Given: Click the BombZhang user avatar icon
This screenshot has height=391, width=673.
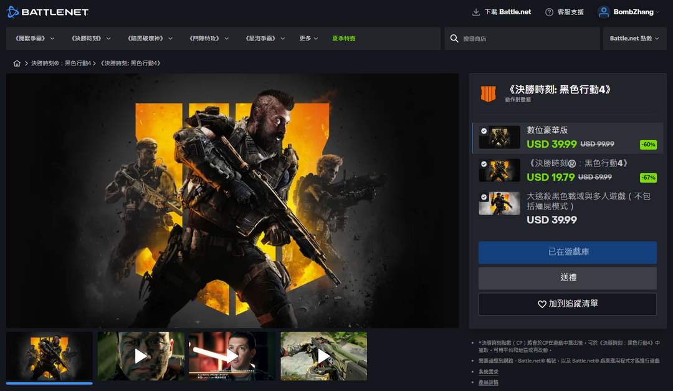Looking at the screenshot, I should click(x=603, y=12).
